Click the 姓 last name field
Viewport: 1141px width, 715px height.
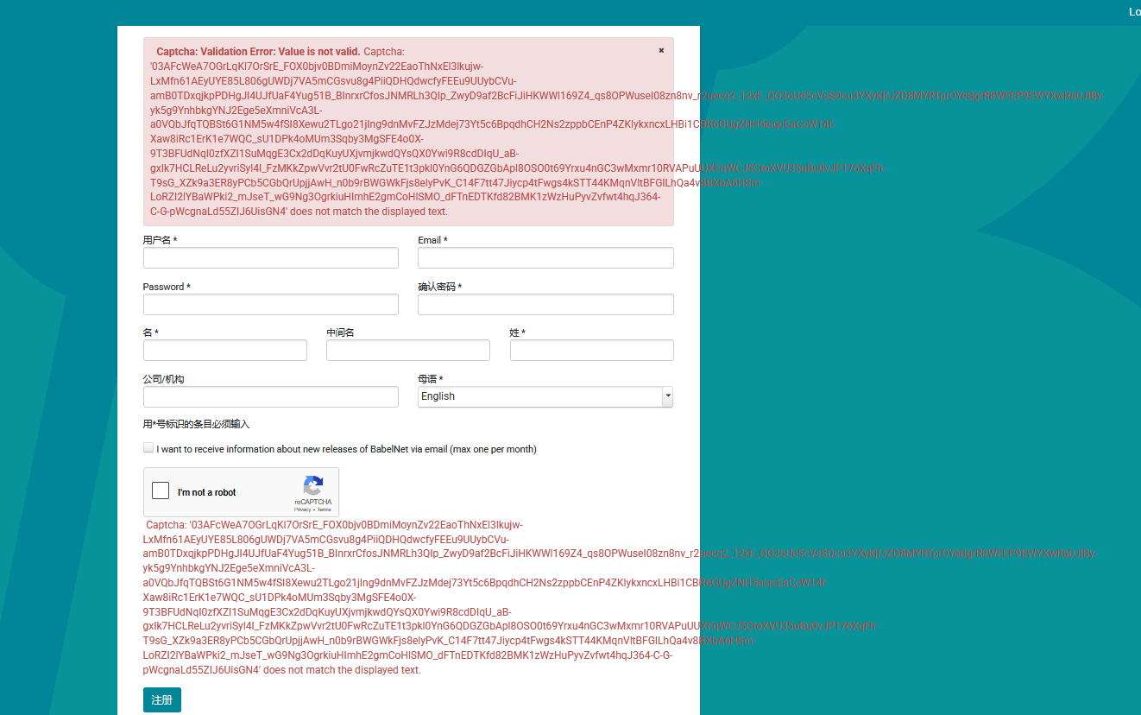[592, 350]
